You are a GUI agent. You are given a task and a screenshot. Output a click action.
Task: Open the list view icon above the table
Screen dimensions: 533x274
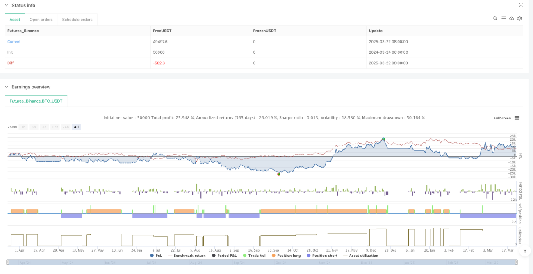pos(503,18)
